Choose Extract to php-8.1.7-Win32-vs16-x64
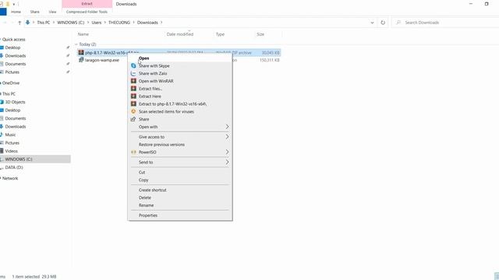Viewport: 499px width, 280px height. 180,103
